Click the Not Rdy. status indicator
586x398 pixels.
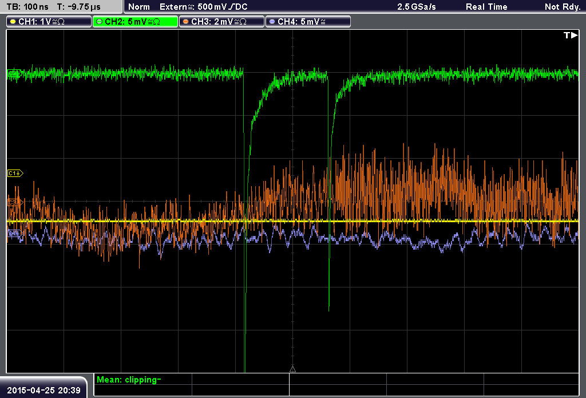[x=563, y=7]
